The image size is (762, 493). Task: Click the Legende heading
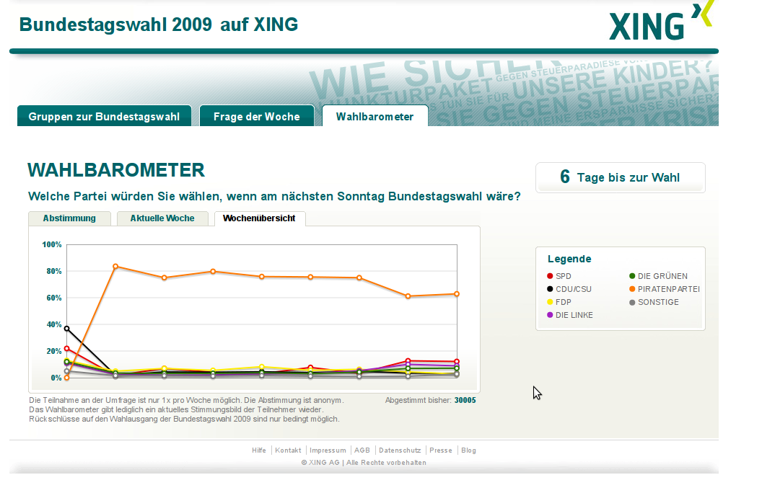pyautogui.click(x=569, y=259)
